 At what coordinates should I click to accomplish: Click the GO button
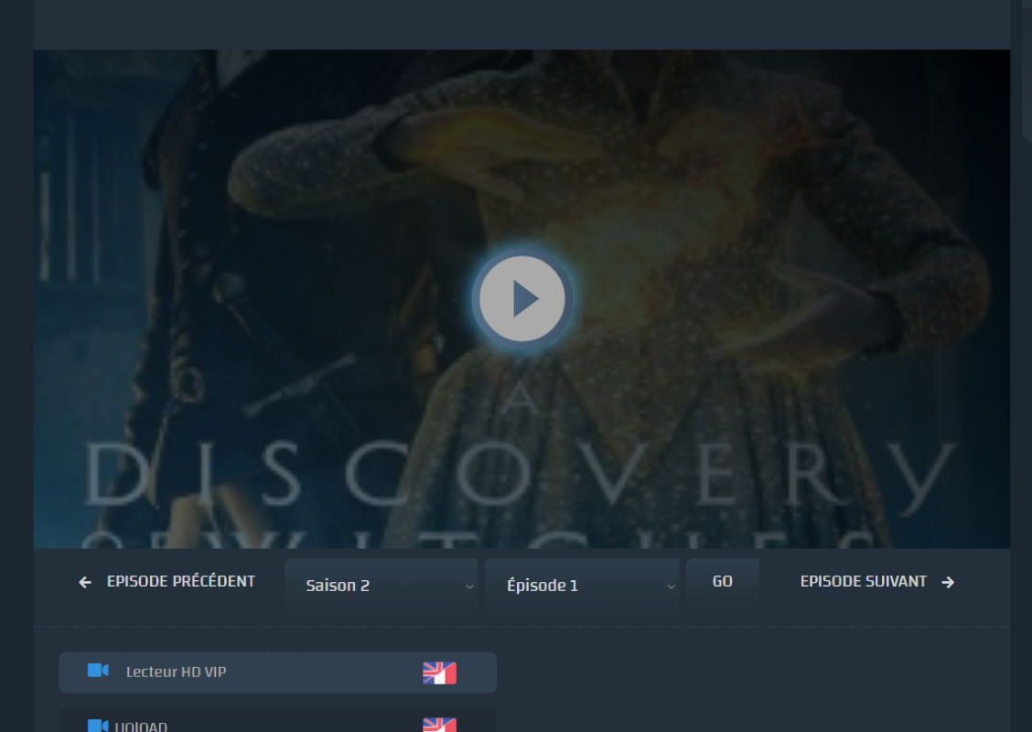[723, 582]
